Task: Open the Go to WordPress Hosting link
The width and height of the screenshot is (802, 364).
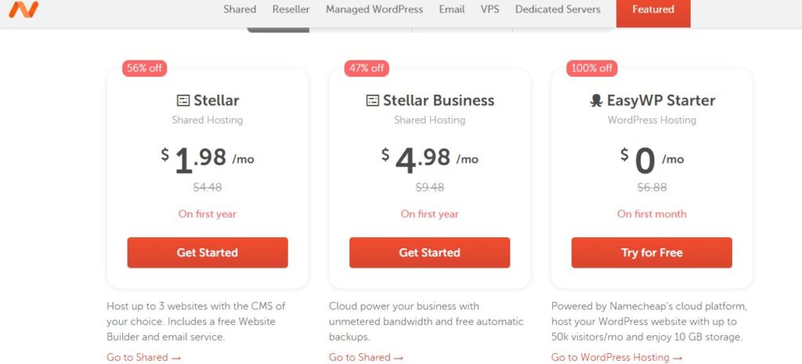Action: click(x=617, y=358)
